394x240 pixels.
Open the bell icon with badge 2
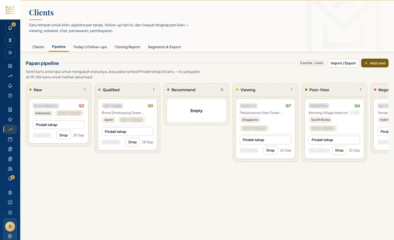[x=10, y=179]
